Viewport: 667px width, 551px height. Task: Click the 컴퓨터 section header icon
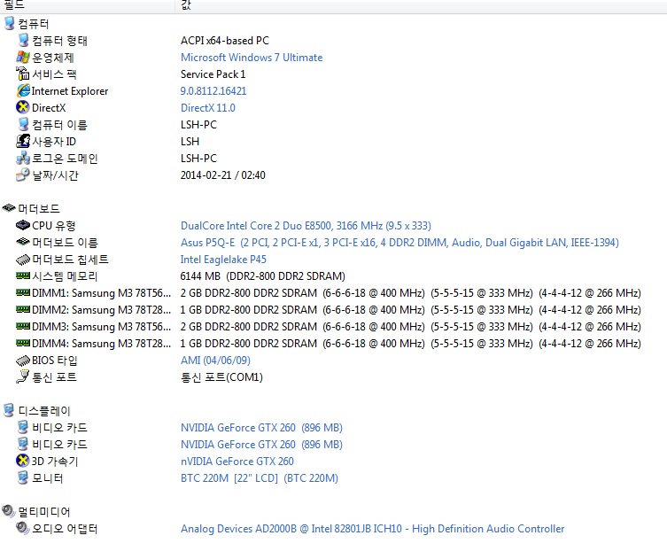click(9, 23)
